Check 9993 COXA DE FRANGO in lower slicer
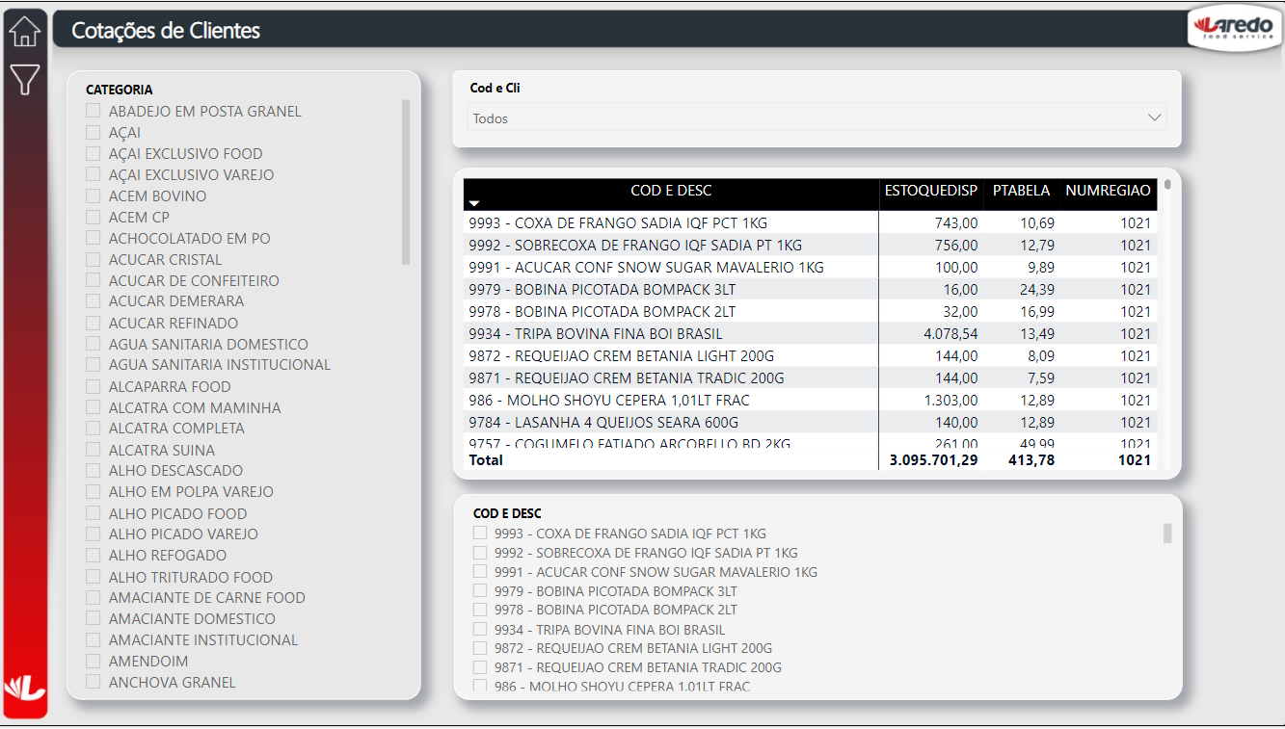Screen dimensions: 1285x729 [x=479, y=533]
